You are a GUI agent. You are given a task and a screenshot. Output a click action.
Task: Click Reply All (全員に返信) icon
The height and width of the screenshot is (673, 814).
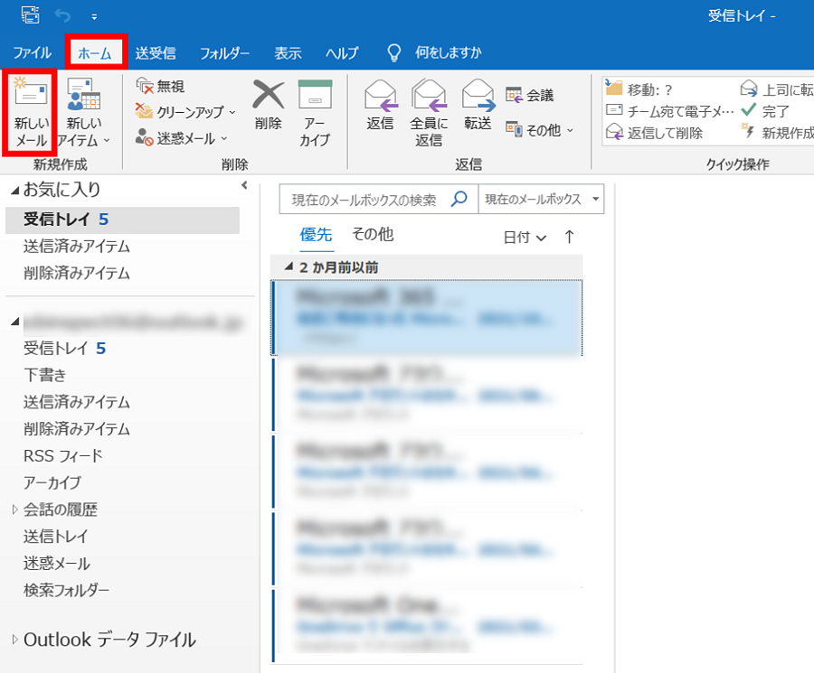pos(429,95)
